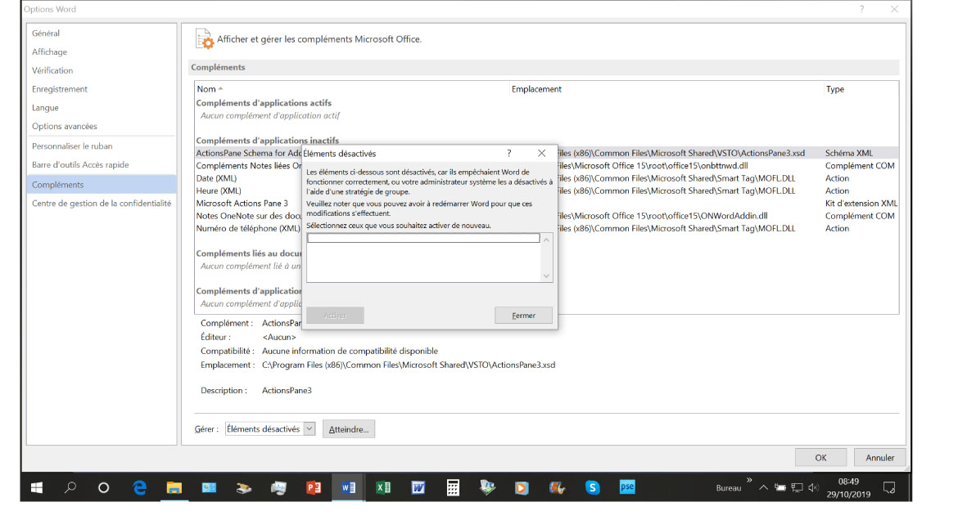Click list box scroll down arrow

point(547,276)
